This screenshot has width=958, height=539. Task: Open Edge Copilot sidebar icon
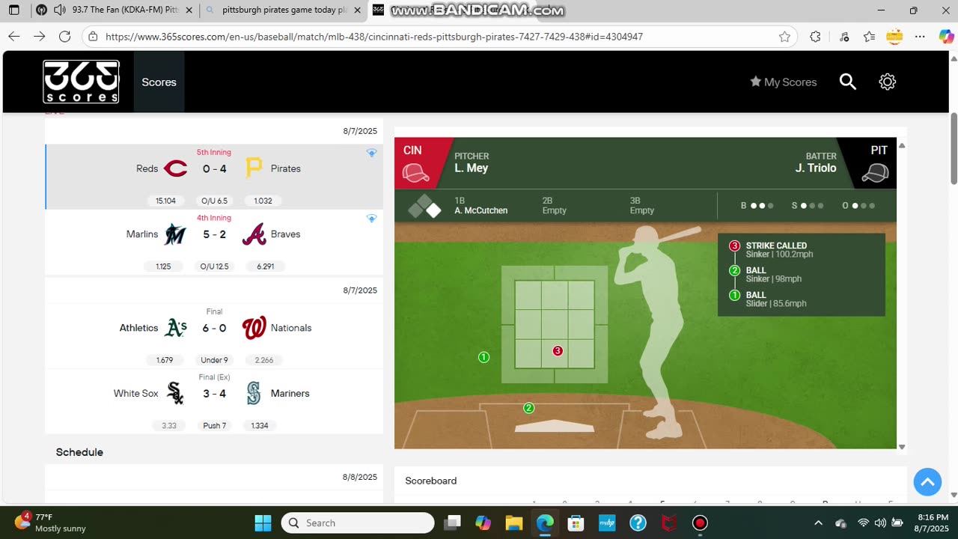tap(946, 37)
